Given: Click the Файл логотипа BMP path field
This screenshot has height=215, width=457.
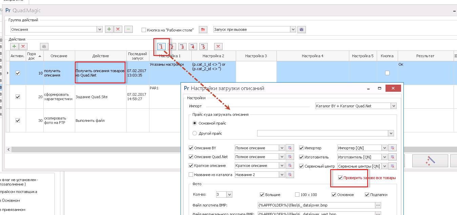Looking at the screenshot, I should [x=316, y=205].
